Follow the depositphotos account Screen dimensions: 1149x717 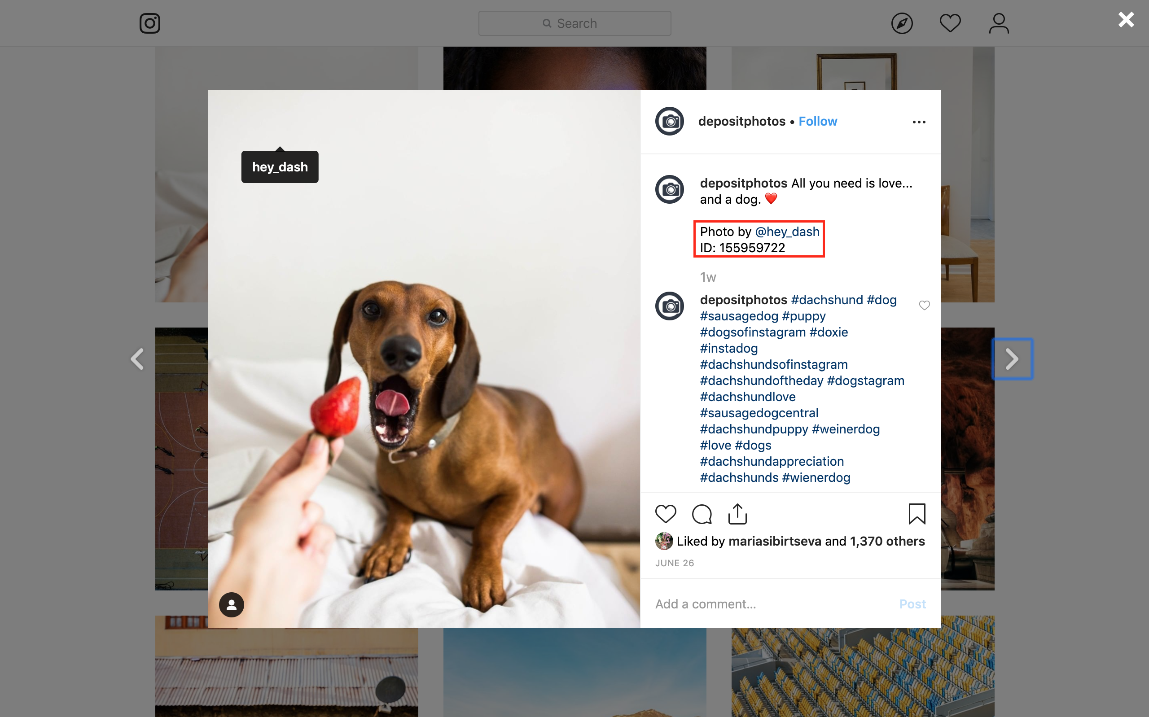pos(816,120)
